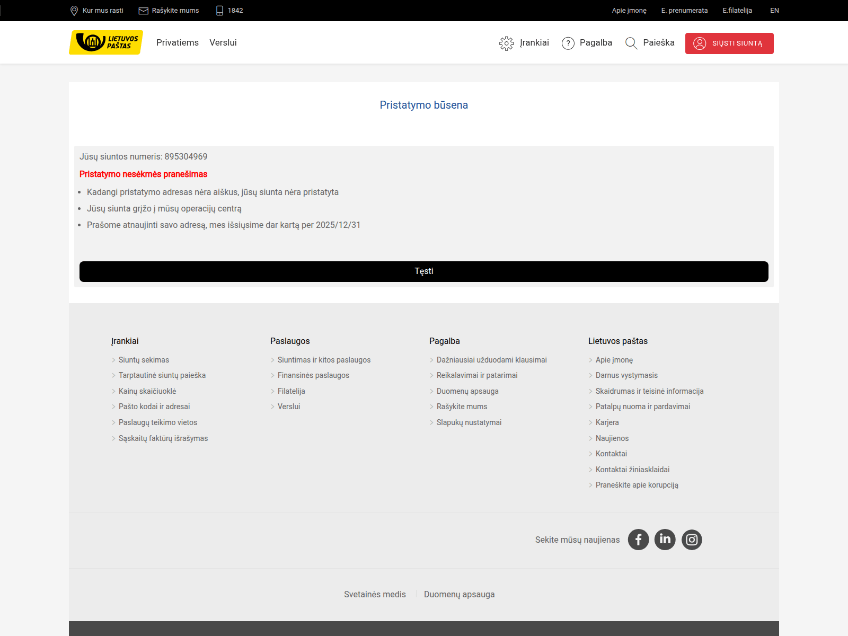848x636 pixels.
Task: Click the Tęsti button
Action: (424, 271)
